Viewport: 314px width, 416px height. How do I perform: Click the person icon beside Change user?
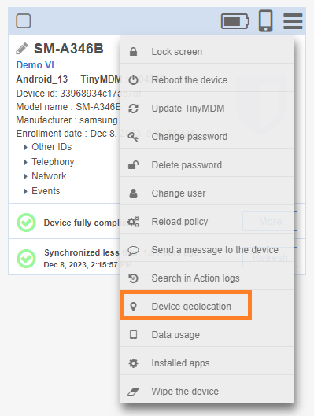(133, 193)
